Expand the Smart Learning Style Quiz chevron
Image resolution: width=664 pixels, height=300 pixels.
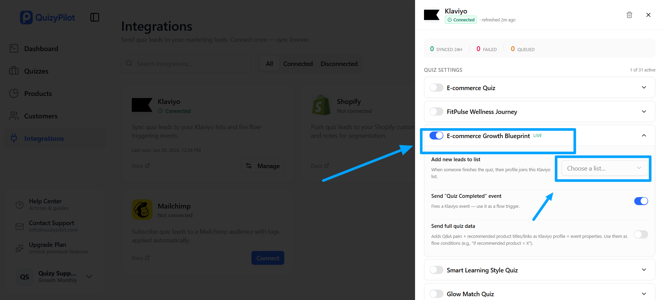pyautogui.click(x=644, y=270)
